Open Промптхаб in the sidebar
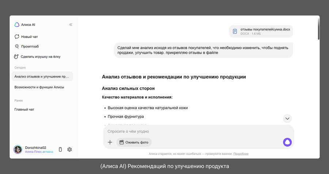Image resolution: width=329 pixels, height=174 pixels. coord(27,46)
